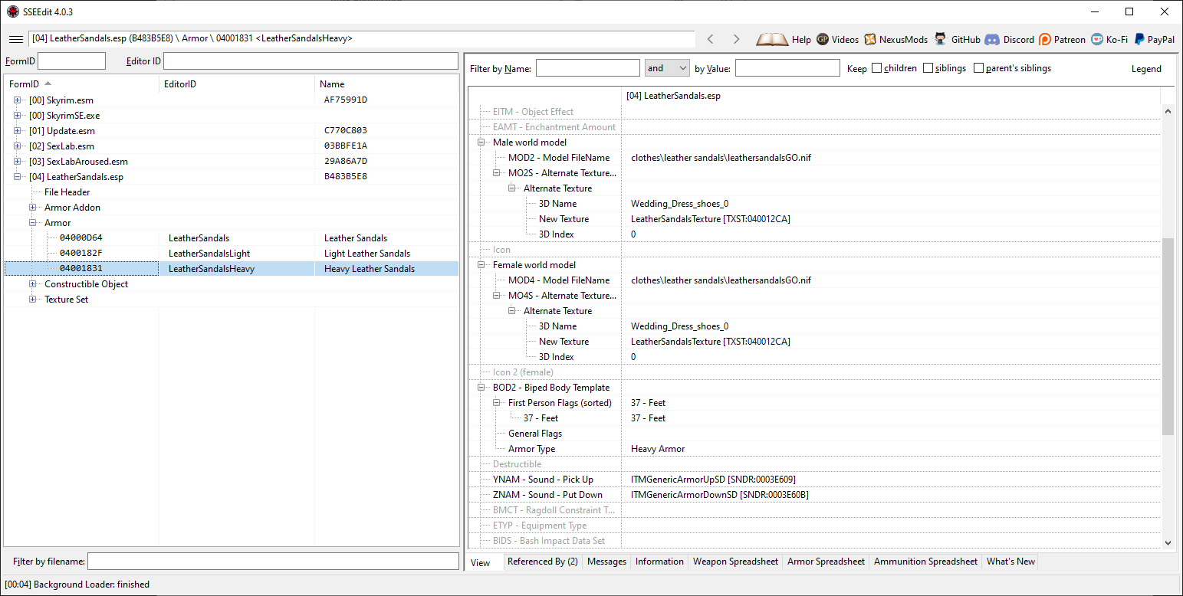
Task: Select LeatherSandalsLight record row
Action: point(232,254)
